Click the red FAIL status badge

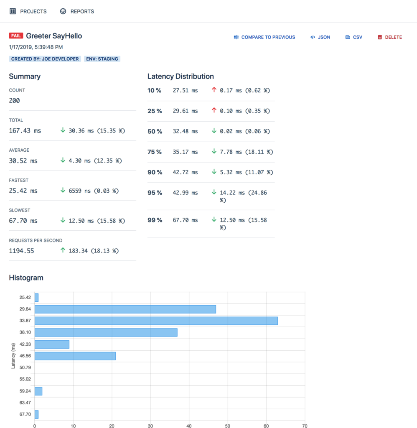click(16, 36)
